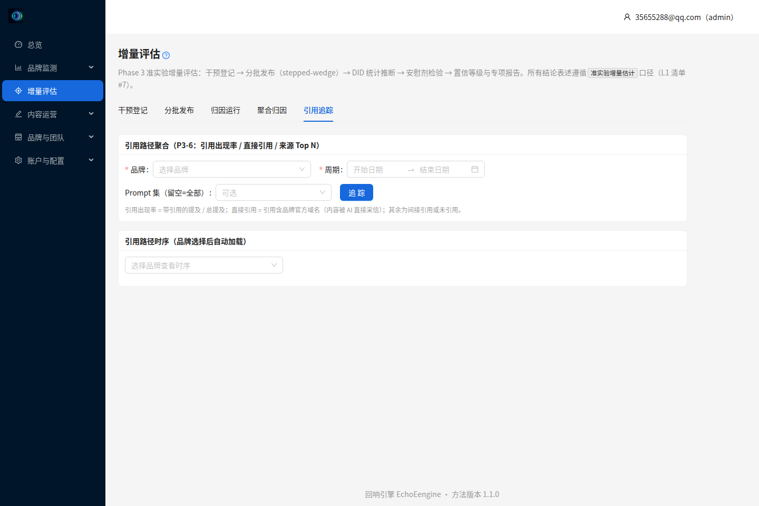Screen dimensions: 759x506
Task: Open the 选择品牌查看时序 dropdown
Action: 204,265
